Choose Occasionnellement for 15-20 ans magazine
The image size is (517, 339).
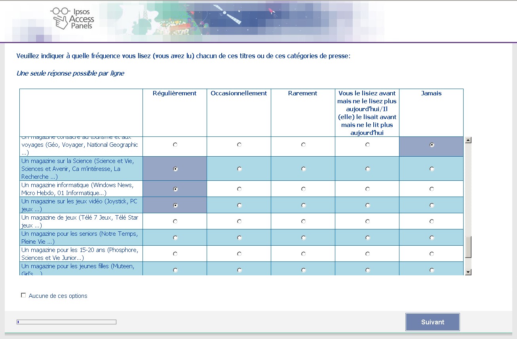pyautogui.click(x=239, y=254)
